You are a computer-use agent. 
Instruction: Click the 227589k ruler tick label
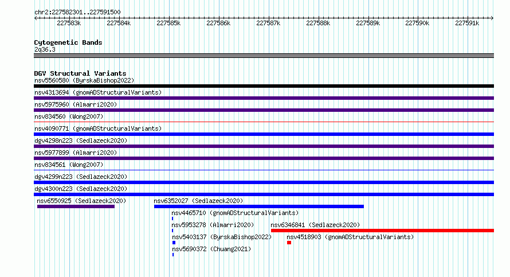point(368,23)
